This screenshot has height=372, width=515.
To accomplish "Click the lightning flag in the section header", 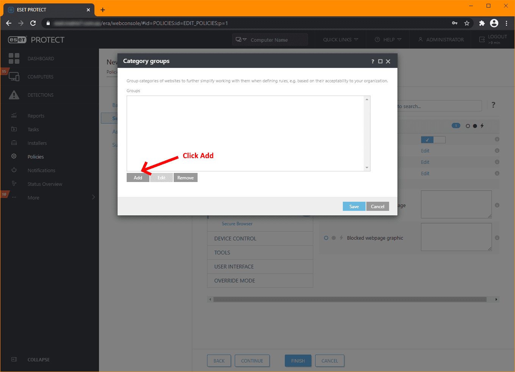I will [x=482, y=126].
